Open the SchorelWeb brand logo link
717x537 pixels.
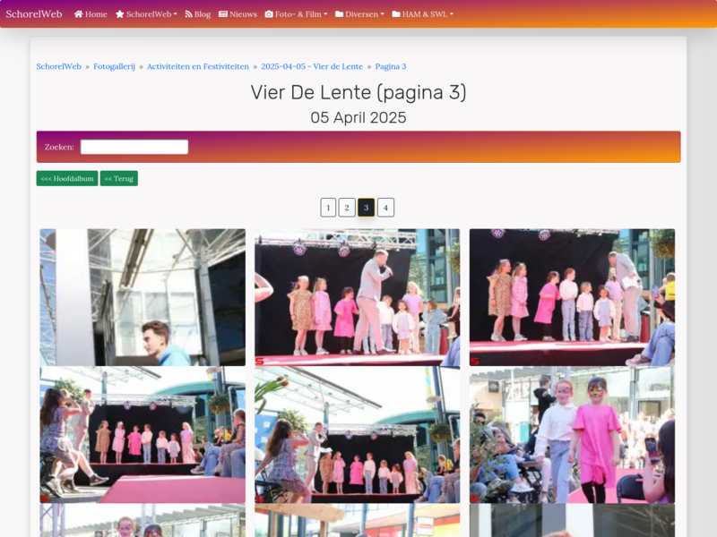pos(34,14)
